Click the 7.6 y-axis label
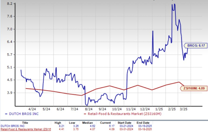 tap(9, 16)
